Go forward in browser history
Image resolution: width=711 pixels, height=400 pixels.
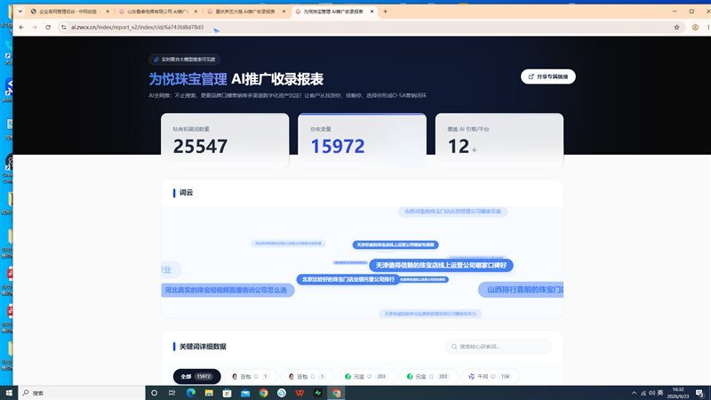click(35, 28)
